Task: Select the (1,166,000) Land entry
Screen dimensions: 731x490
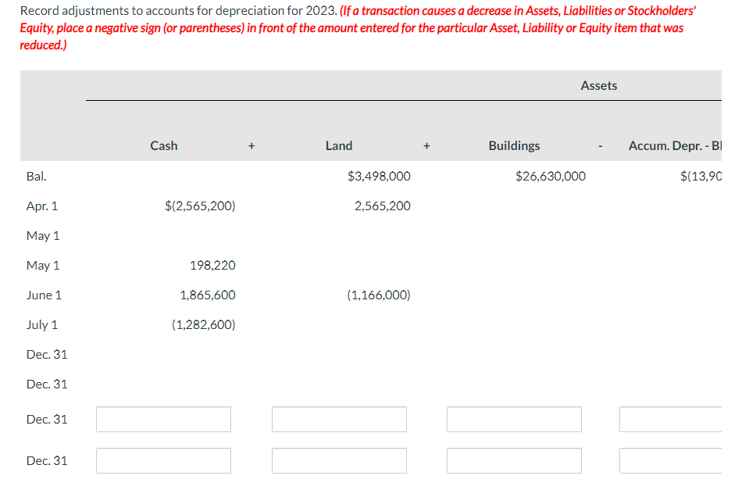Action: [379, 295]
